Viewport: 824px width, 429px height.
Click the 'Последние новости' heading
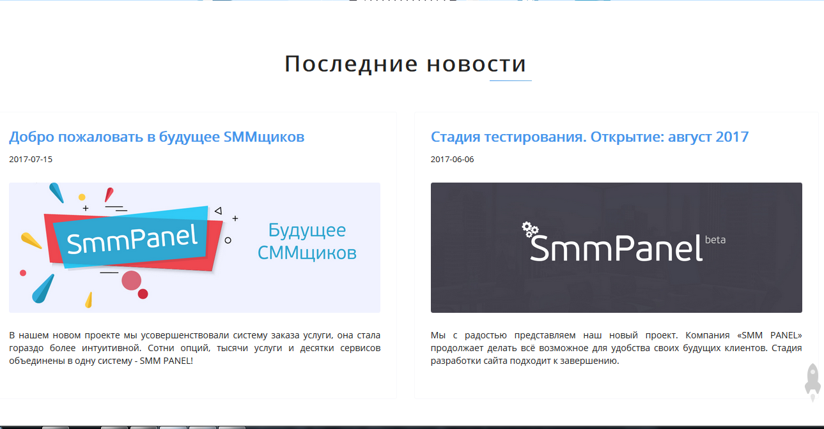pos(405,64)
